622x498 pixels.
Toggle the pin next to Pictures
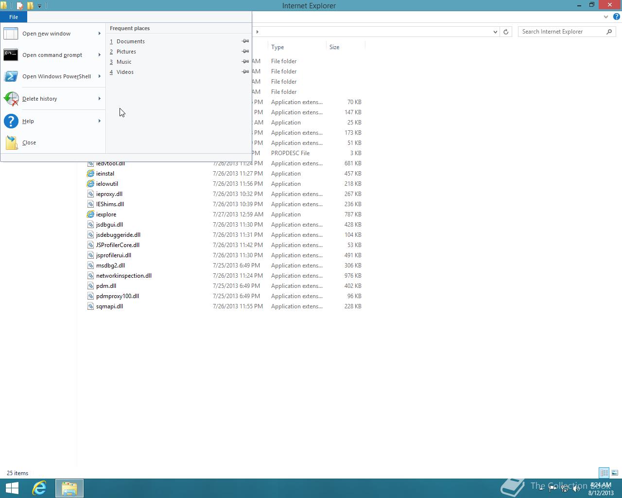pos(245,52)
